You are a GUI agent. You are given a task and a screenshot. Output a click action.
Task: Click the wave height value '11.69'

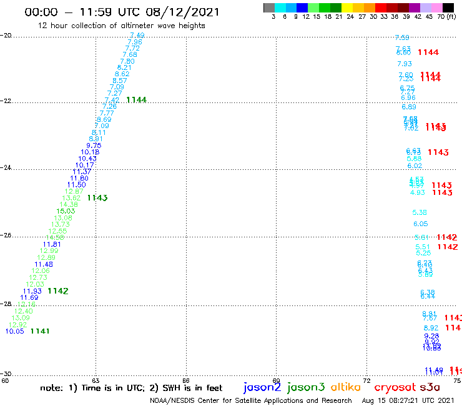click(29, 297)
